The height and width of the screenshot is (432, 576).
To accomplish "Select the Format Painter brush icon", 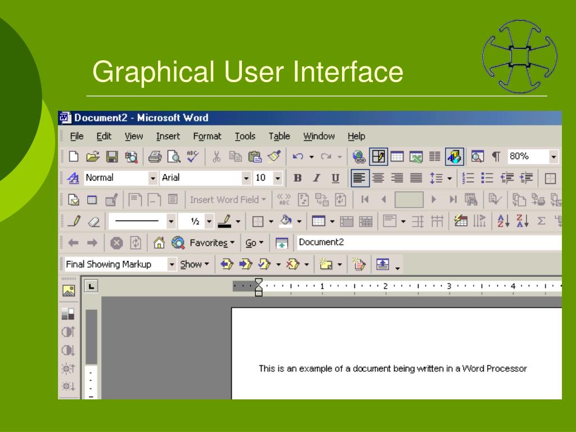I will pos(274,156).
